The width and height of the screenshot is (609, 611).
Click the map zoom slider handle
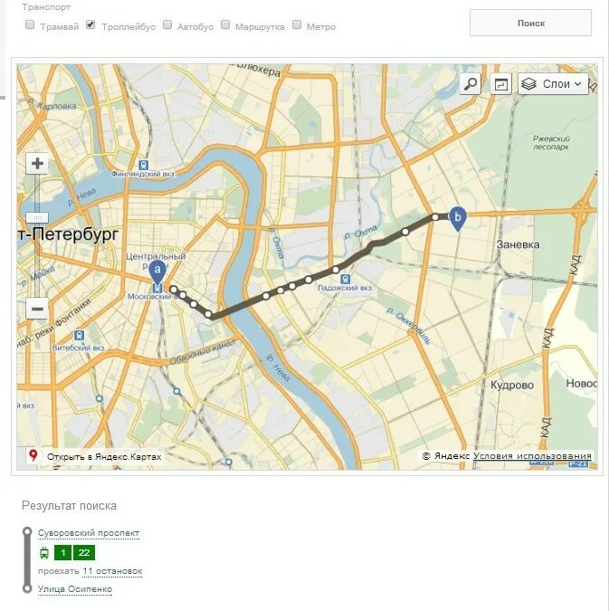click(37, 217)
